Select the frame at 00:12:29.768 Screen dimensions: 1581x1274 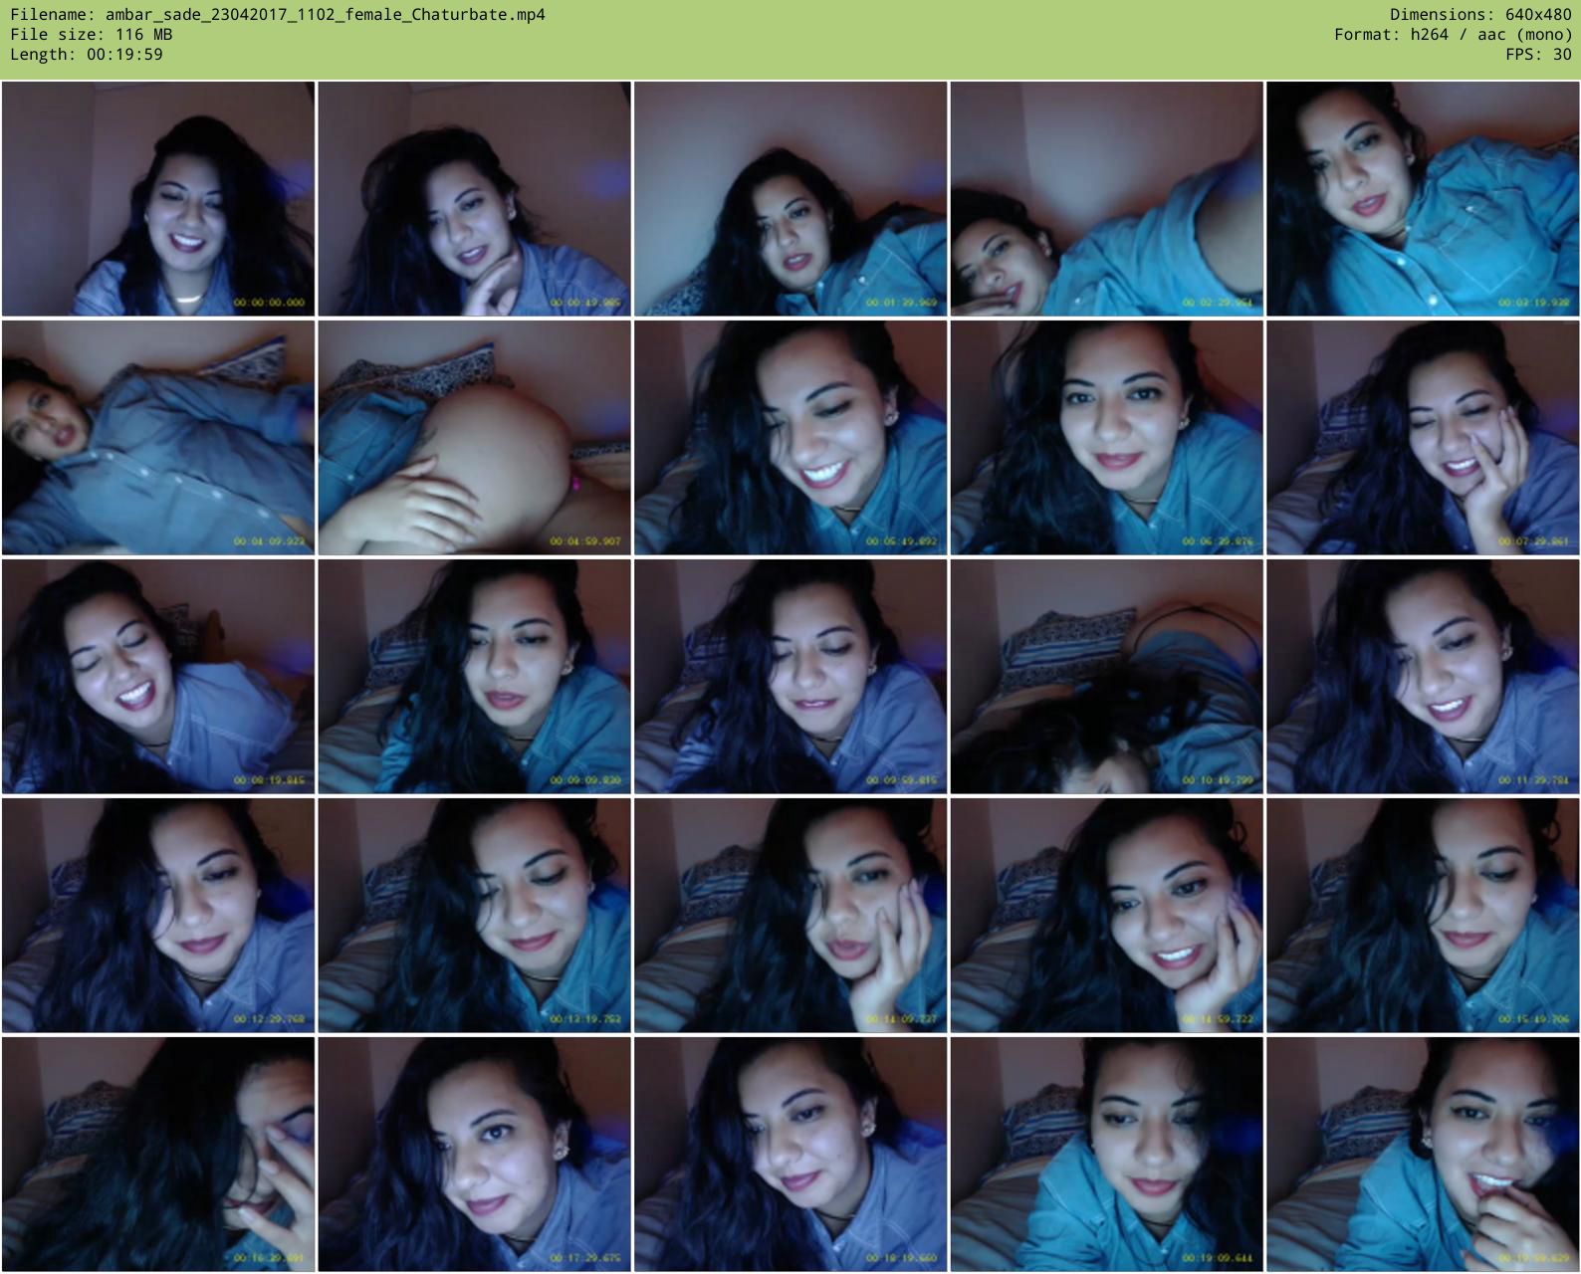(158, 915)
